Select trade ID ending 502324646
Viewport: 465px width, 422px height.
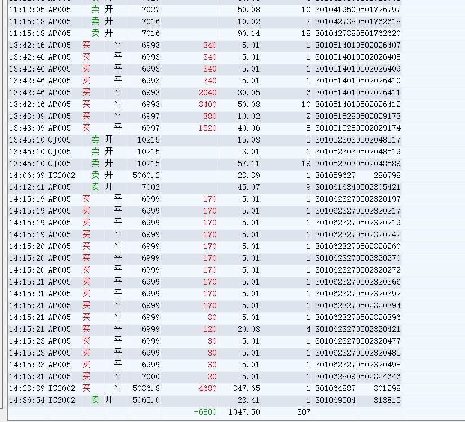[379, 376]
